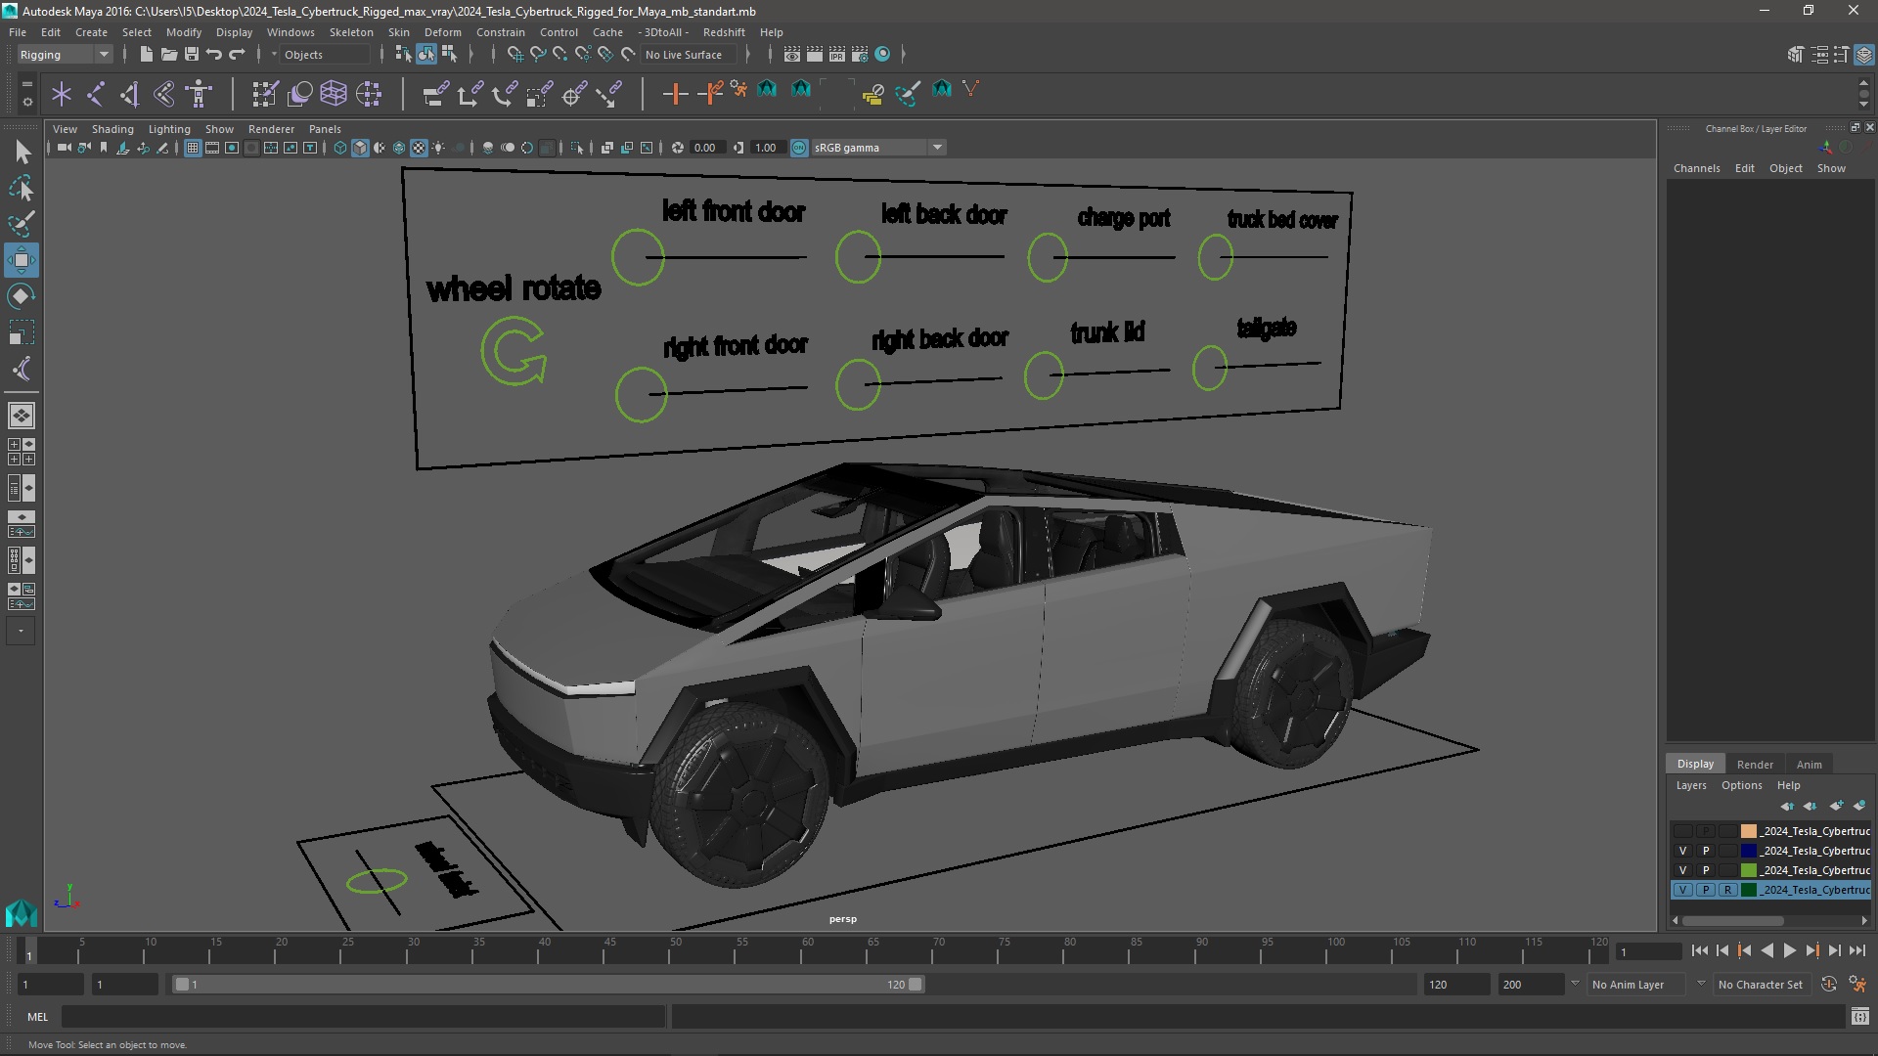Toggle visibility V of dark green layer
1878x1056 pixels.
[1682, 890]
